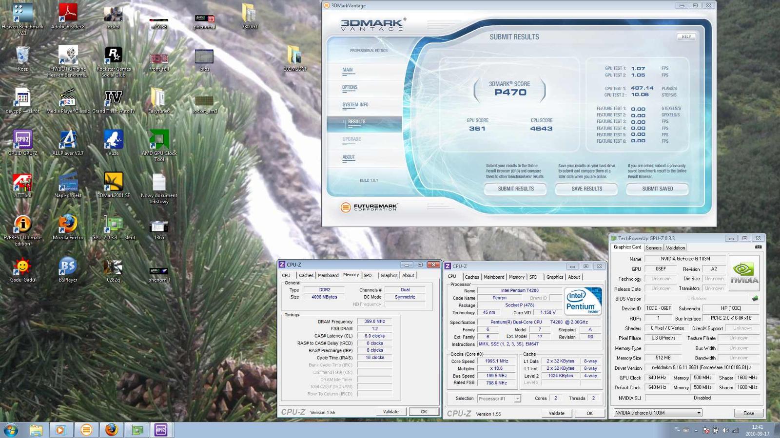This screenshot has width=780, height=438.
Task: Switch to Validation tab in GPU-Z
Action: pos(676,248)
